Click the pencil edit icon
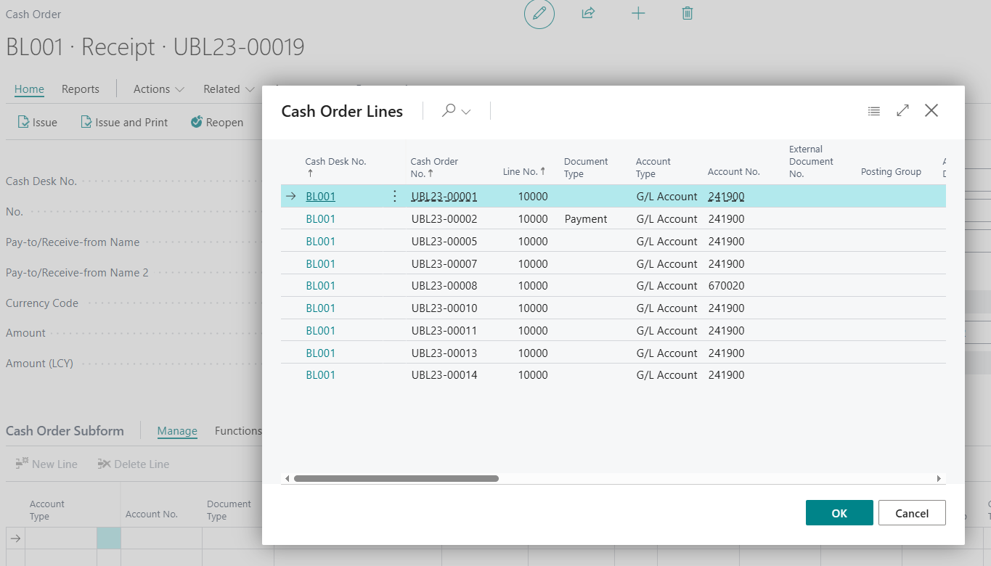 (539, 14)
